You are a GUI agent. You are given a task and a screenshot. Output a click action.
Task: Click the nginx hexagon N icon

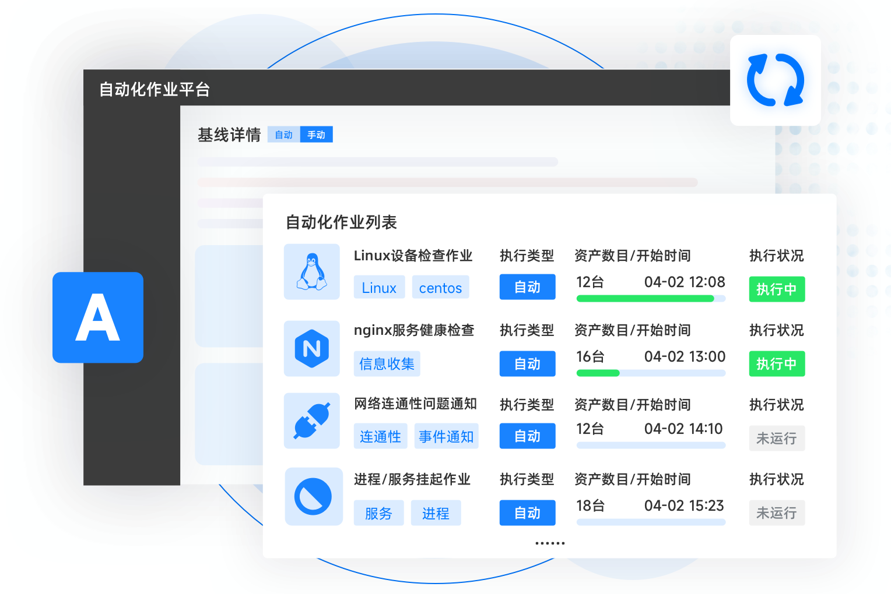pyautogui.click(x=312, y=348)
